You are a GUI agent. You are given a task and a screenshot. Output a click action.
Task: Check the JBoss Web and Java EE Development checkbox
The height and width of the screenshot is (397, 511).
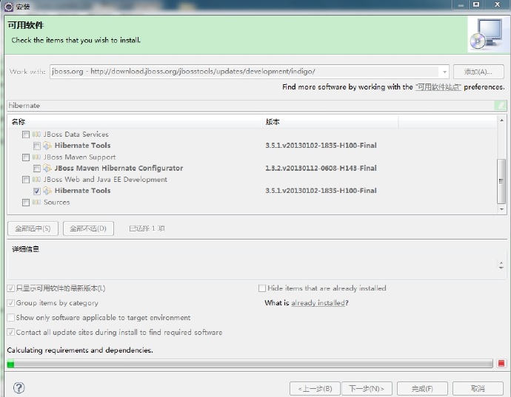pos(26,180)
